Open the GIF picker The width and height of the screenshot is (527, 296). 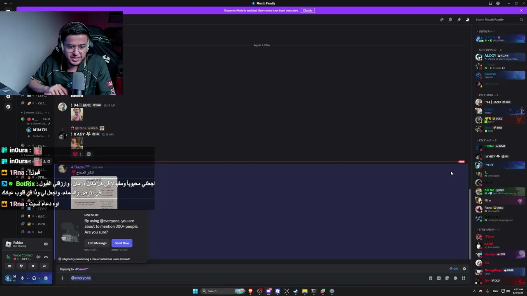click(x=439, y=278)
